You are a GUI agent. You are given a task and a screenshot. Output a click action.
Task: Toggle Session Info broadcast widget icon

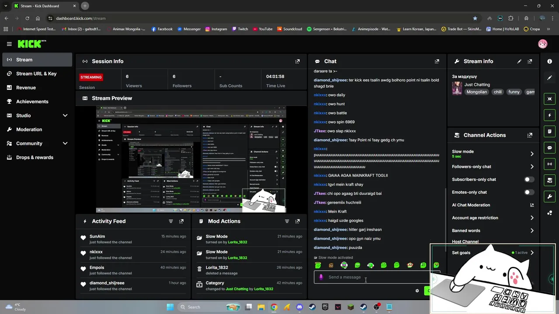(549, 164)
